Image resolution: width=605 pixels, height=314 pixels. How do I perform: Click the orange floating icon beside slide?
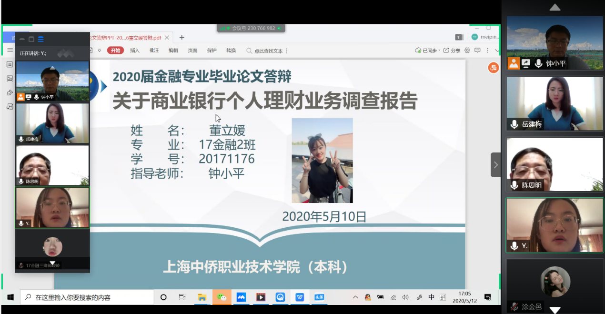point(493,68)
